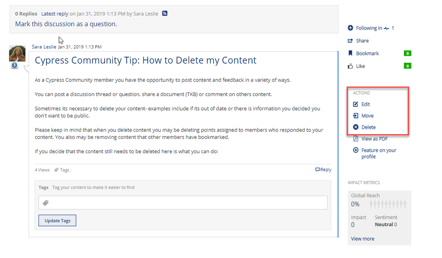Click the Delete X icon
442x258 pixels.
click(356, 127)
